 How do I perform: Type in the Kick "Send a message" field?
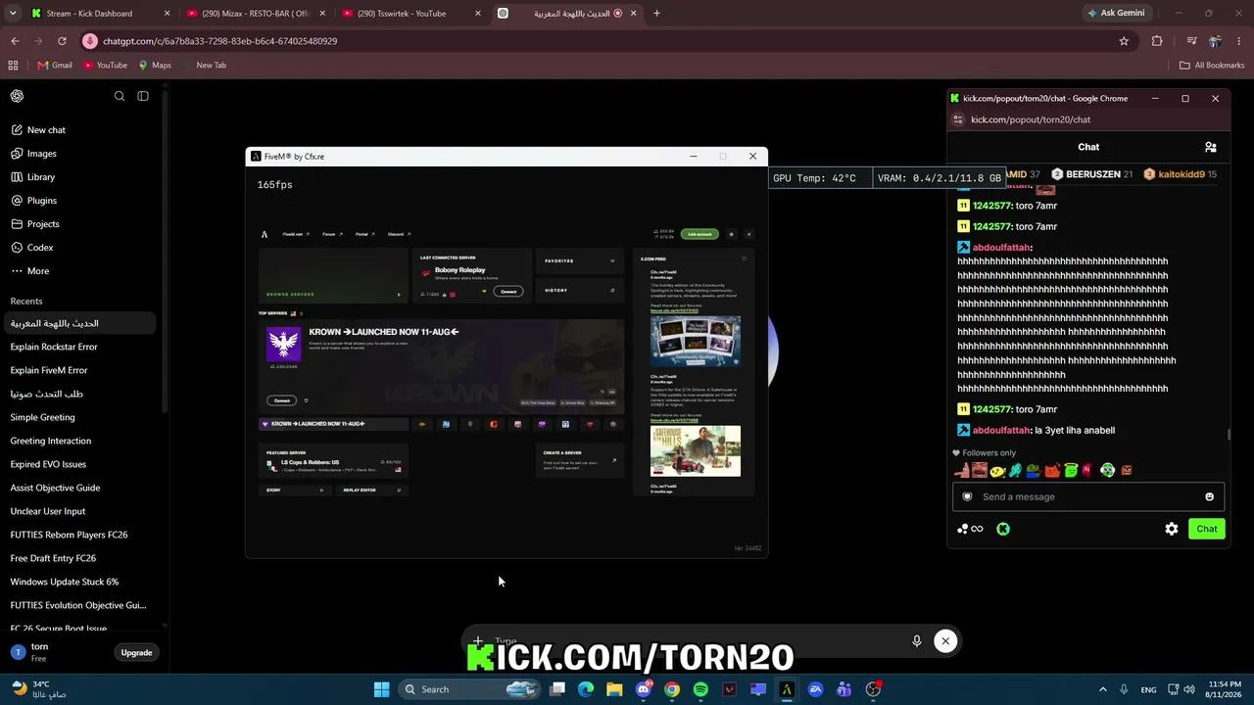pyautogui.click(x=1087, y=496)
